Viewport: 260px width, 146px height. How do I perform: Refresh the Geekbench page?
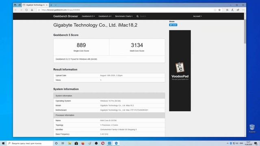click(26, 10)
